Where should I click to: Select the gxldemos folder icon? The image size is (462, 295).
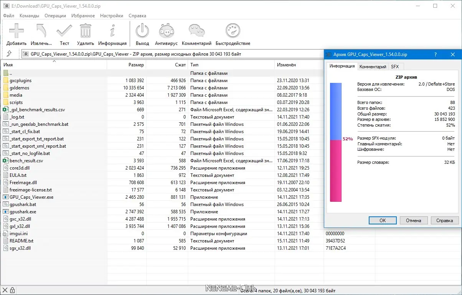(x=6, y=88)
